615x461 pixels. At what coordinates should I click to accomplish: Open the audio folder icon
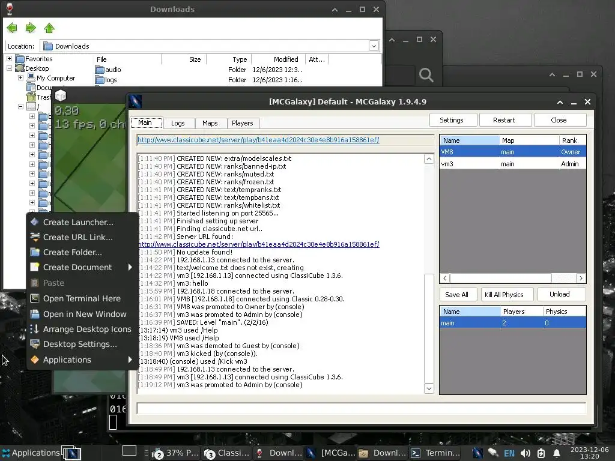point(100,70)
